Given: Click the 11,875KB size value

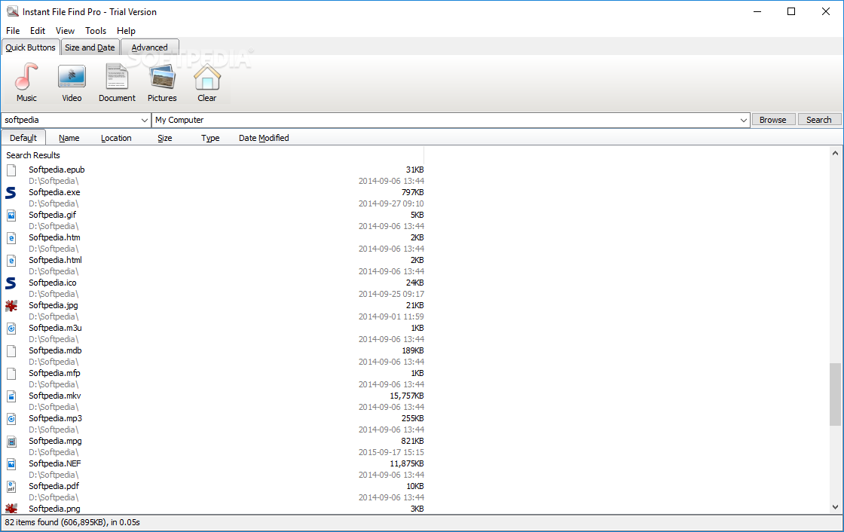Looking at the screenshot, I should pos(407,463).
